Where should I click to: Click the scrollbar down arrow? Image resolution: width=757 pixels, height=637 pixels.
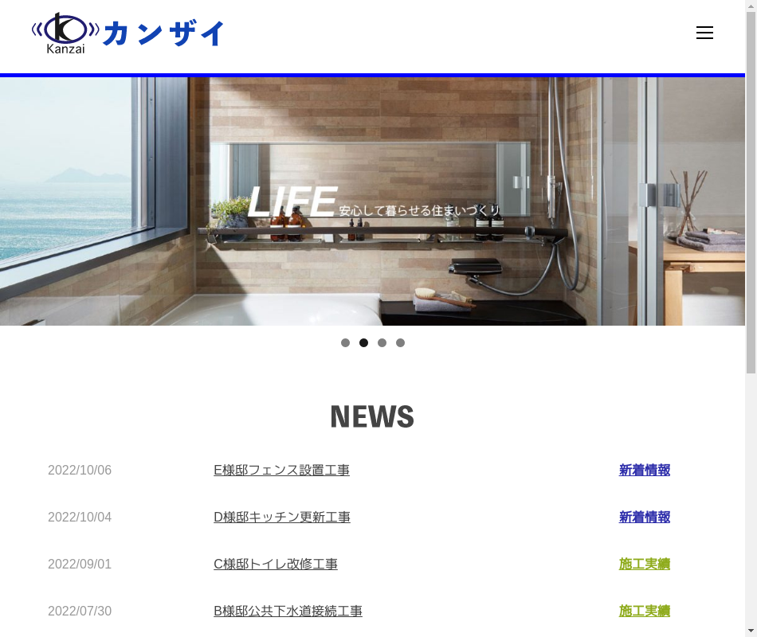pos(751,631)
